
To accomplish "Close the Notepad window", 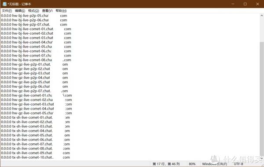I will tap(257, 4).
